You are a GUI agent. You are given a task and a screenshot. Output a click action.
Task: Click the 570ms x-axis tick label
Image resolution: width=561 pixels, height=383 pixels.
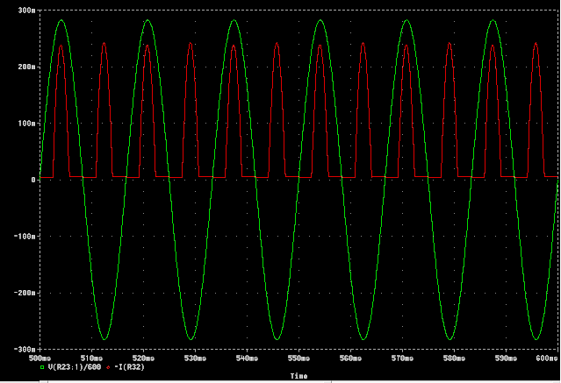pyautogui.click(x=403, y=358)
